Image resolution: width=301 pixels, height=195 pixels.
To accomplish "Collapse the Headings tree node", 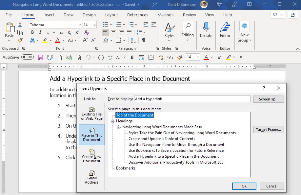I will point(112,121).
